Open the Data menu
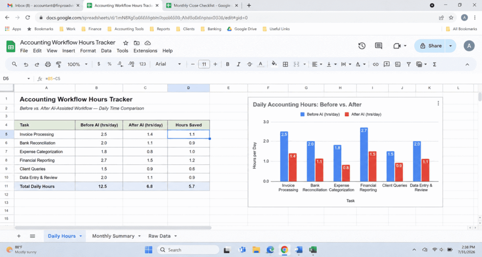482x257 pixels. pos(106,51)
